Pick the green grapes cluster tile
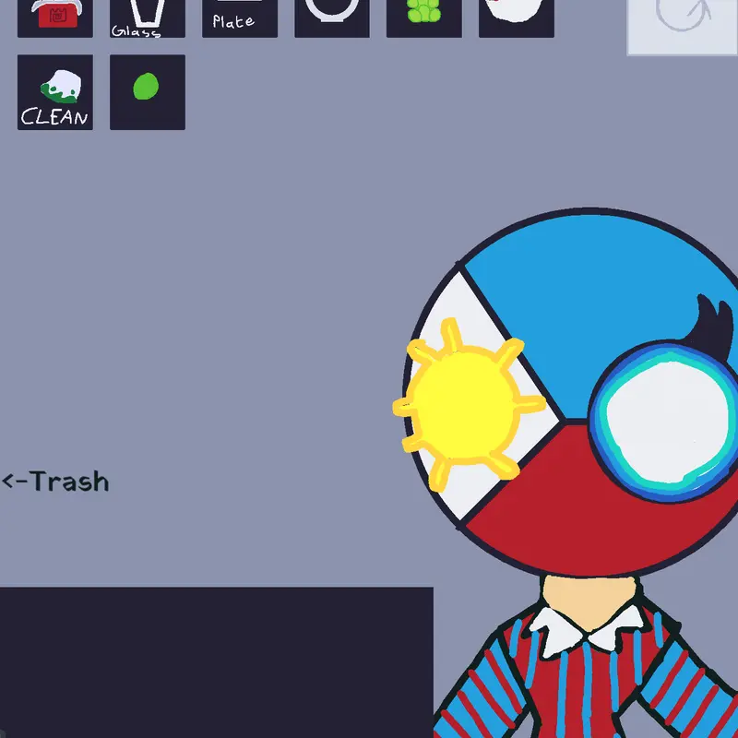This screenshot has width=738, height=738. [424, 18]
